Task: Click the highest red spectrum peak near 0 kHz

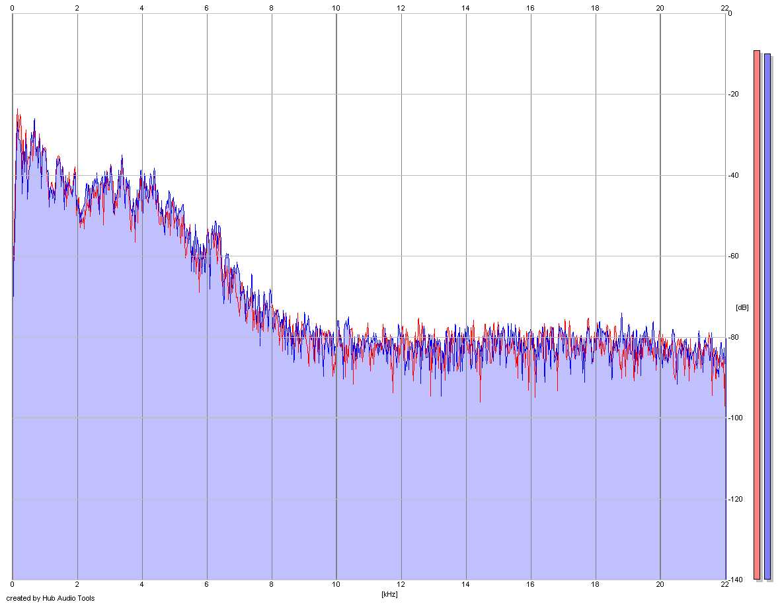Action: tap(17, 110)
